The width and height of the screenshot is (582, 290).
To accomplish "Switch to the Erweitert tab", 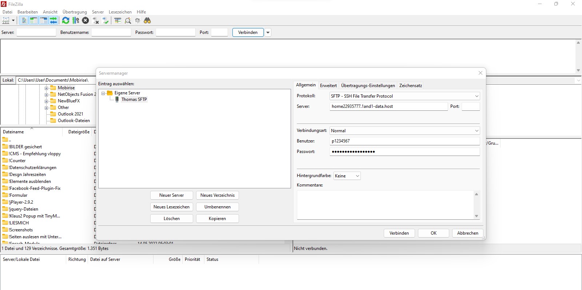I will point(328,86).
